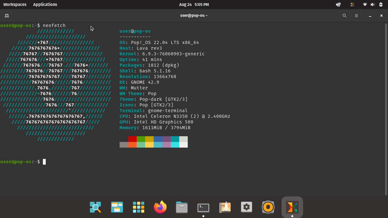388x218 pixels.
Task: Open the terminal hamburger menu
Action: 356,16
